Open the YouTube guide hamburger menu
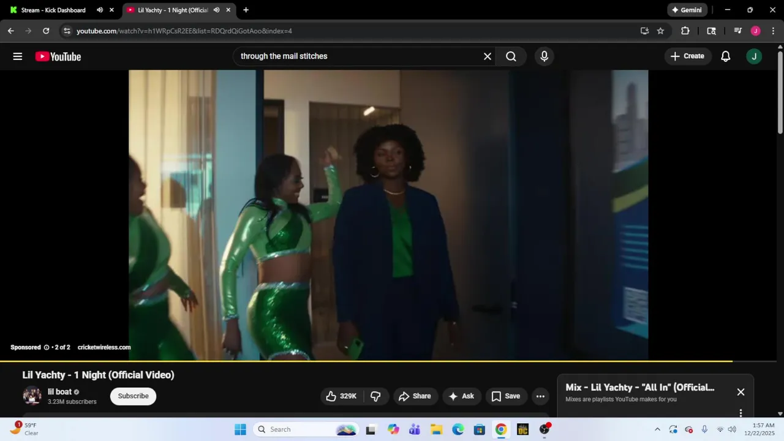Viewport: 784px width, 441px height. click(x=17, y=56)
